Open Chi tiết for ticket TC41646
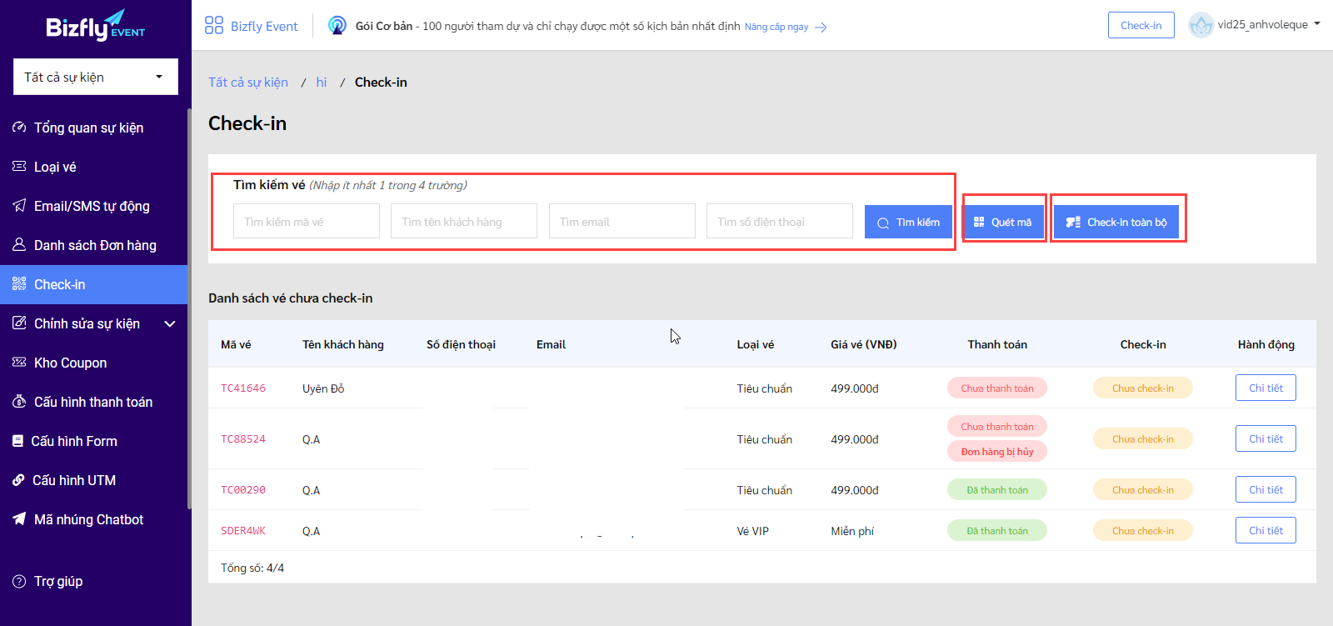1333x626 pixels. (1266, 388)
